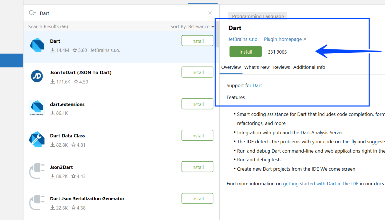Click the Json2Dart plug icon
385x220 pixels.
(x=37, y=171)
